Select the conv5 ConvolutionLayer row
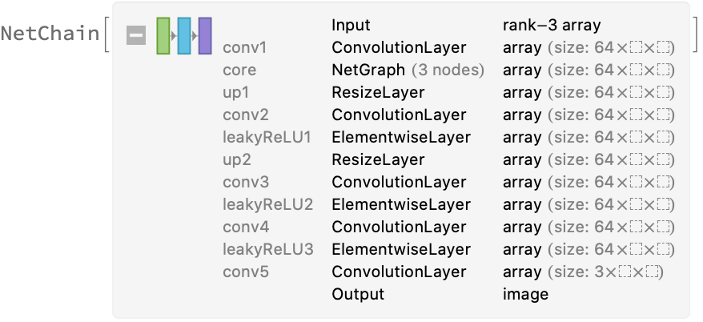703x322 pixels. tap(399, 272)
